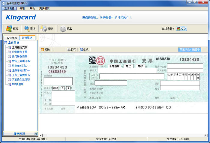Viewport: 210px width, 143px height.
Task: Open the 帮助 menu
Action: coord(32,8)
